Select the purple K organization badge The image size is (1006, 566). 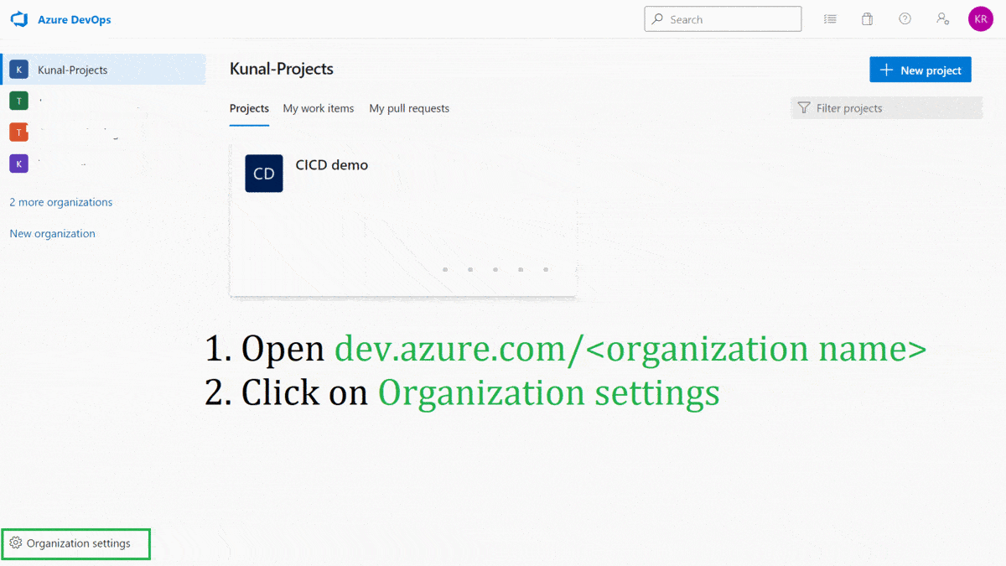18,164
